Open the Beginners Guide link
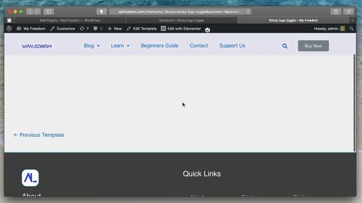 click(160, 46)
